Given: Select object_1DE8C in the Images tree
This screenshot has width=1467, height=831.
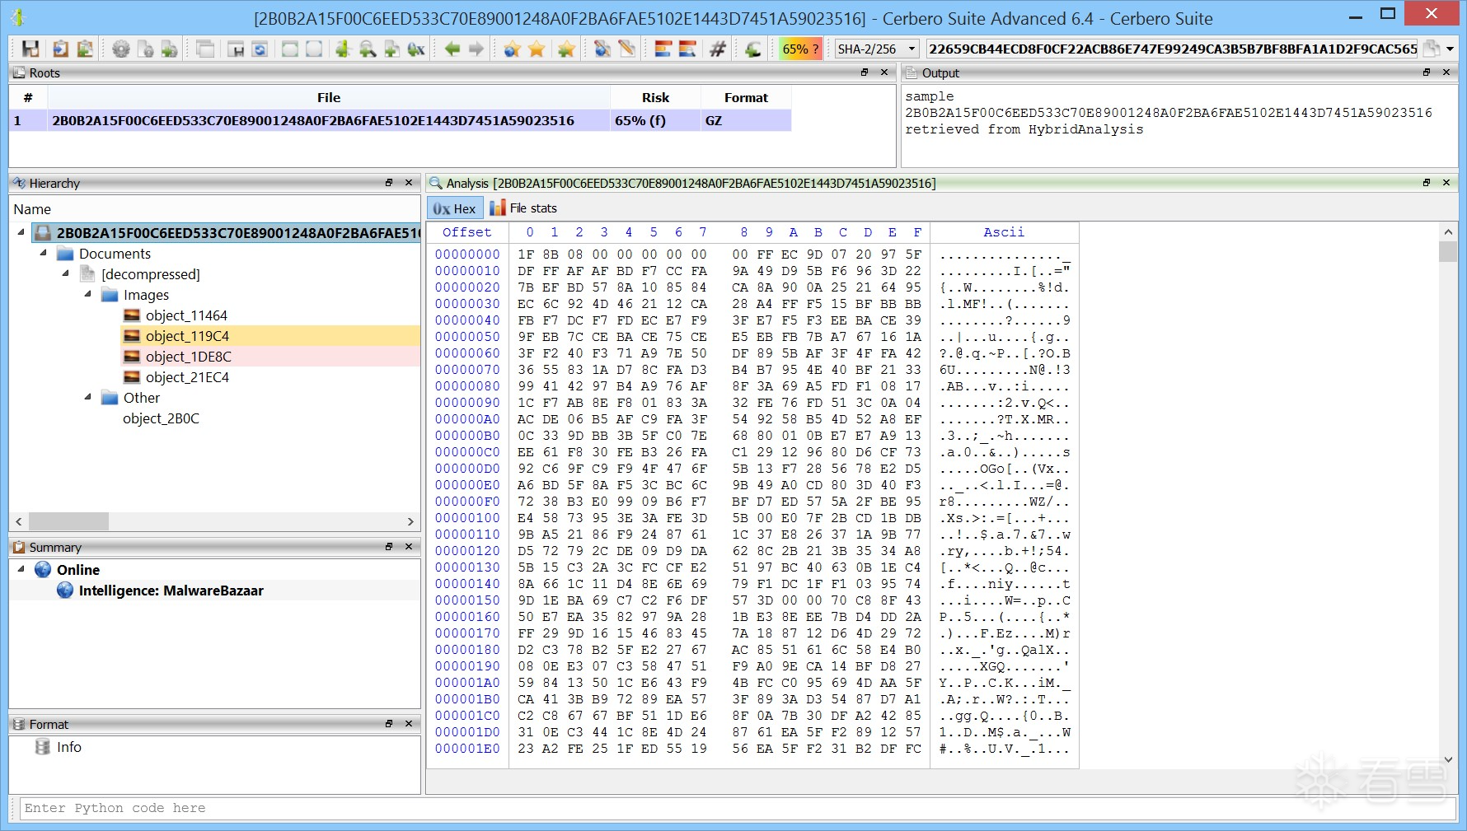Looking at the screenshot, I should 188,357.
